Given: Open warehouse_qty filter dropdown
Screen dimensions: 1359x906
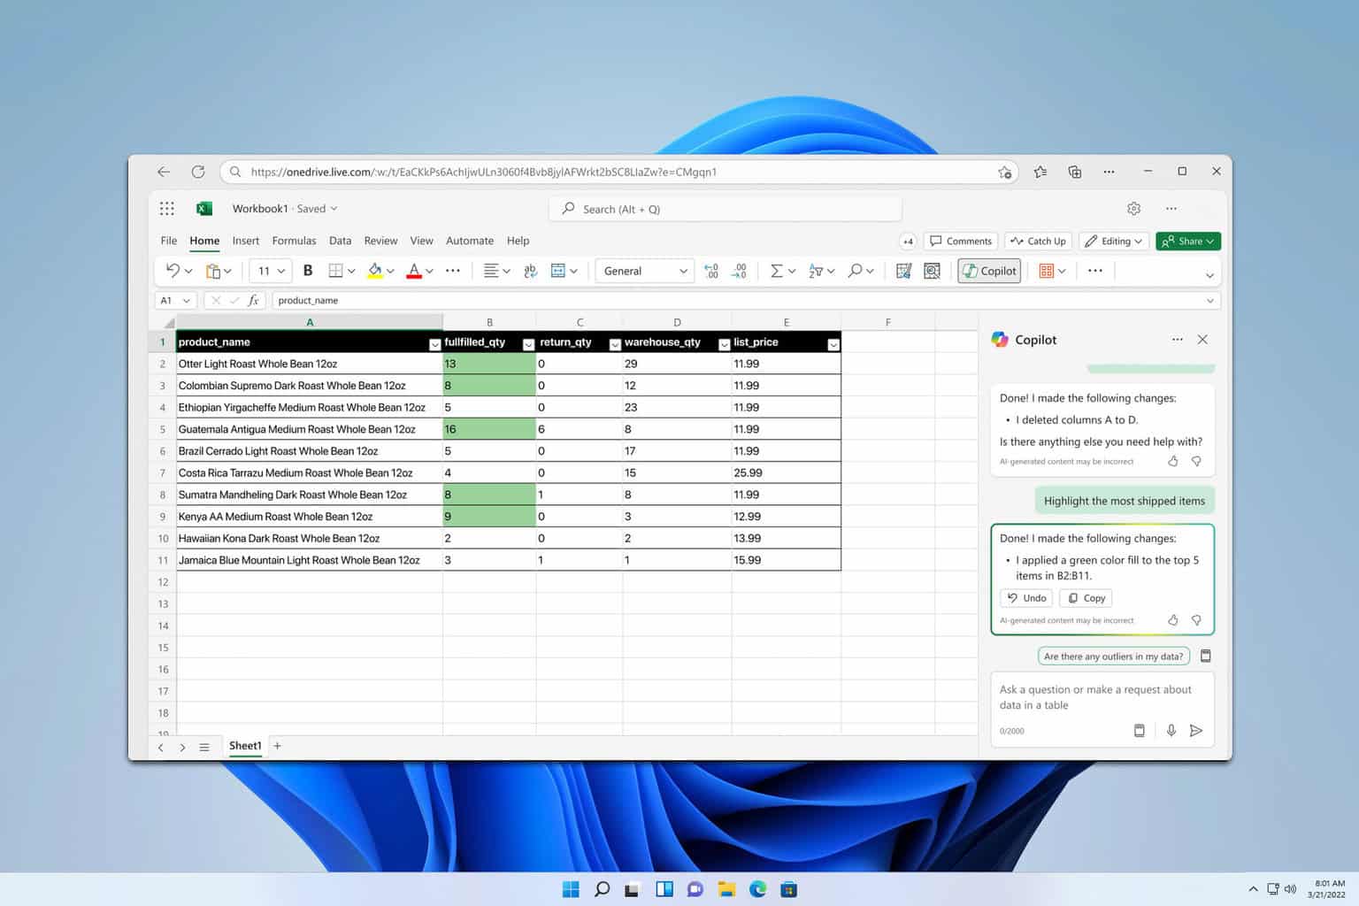Looking at the screenshot, I should point(724,344).
